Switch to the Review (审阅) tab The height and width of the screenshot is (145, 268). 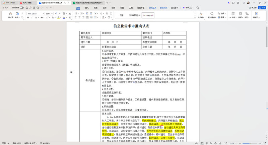113,8
